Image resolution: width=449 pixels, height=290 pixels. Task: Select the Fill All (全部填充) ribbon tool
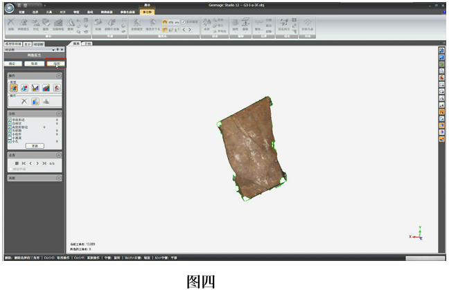click(135, 24)
